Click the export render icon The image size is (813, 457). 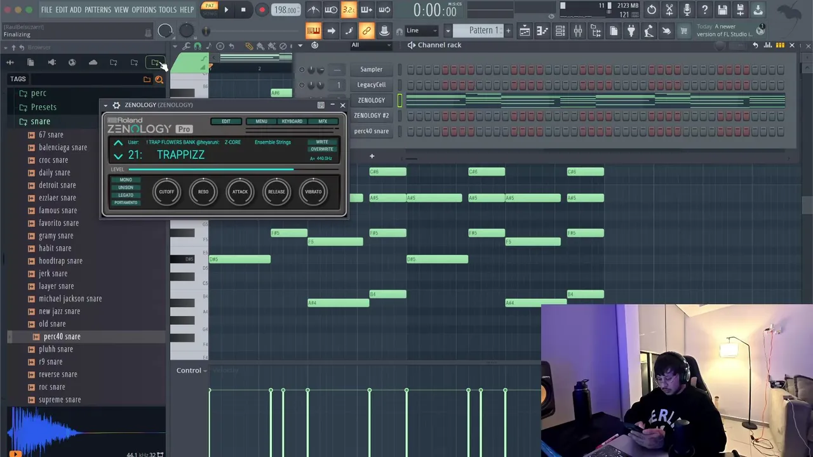coord(741,10)
